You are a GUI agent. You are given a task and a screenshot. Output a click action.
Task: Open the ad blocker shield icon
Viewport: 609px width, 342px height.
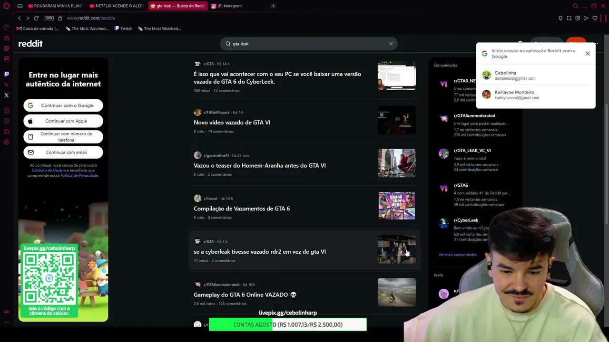[578, 18]
